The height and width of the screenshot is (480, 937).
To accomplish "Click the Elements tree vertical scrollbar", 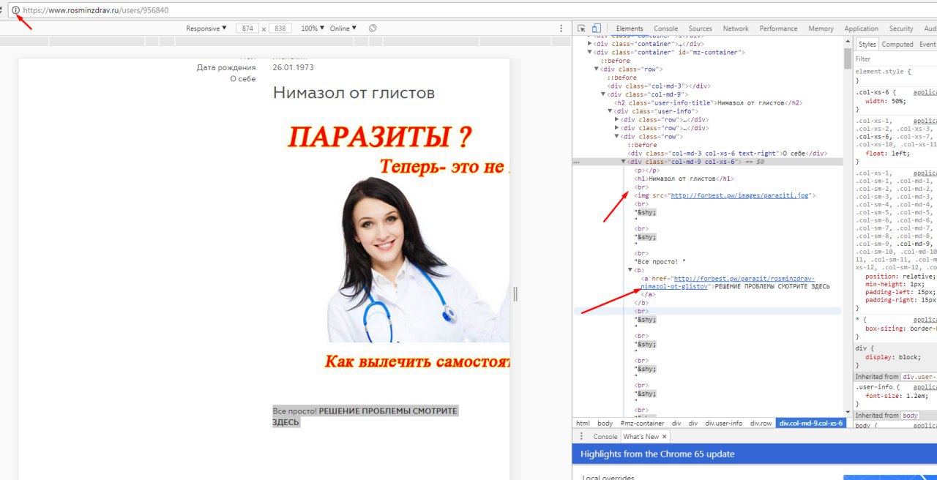I will pyautogui.click(x=848, y=59).
